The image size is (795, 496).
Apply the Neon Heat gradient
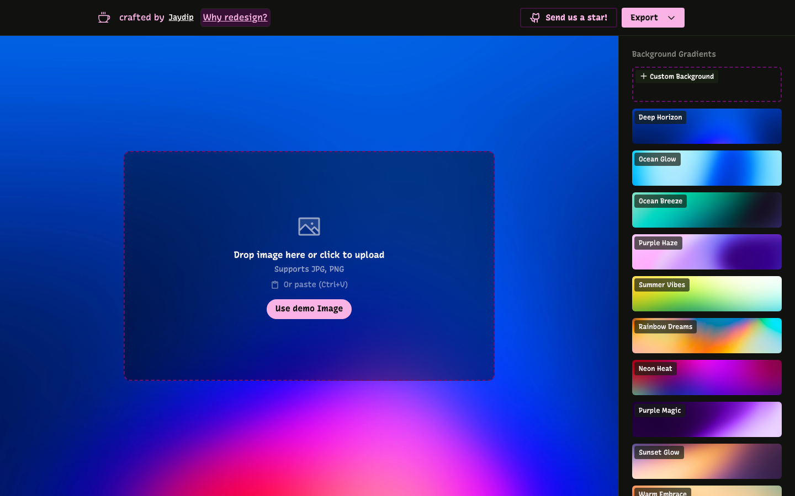point(707,378)
